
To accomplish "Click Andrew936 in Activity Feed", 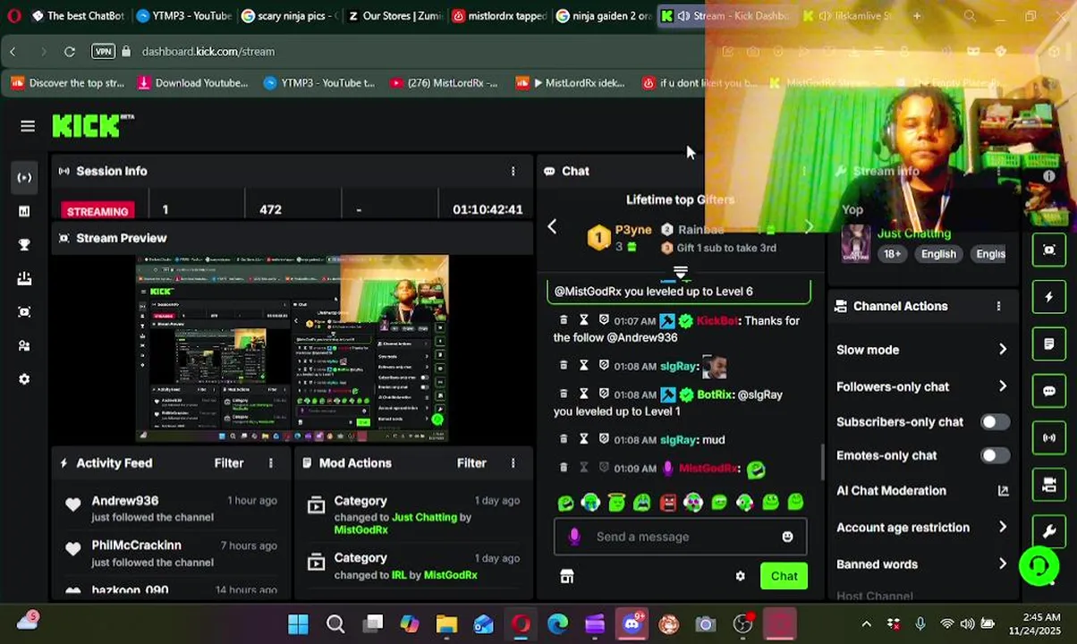I will [x=124, y=501].
